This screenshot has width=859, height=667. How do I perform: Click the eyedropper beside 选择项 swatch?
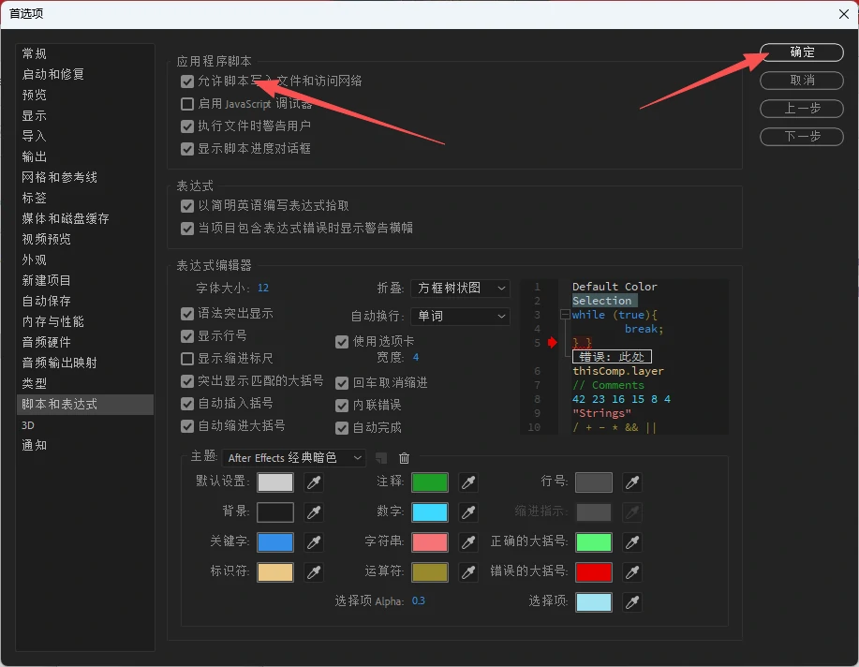pos(632,602)
